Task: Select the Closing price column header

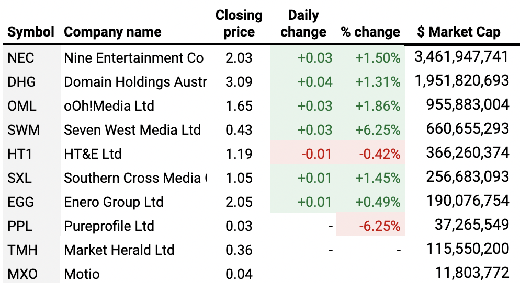Action: click(239, 24)
